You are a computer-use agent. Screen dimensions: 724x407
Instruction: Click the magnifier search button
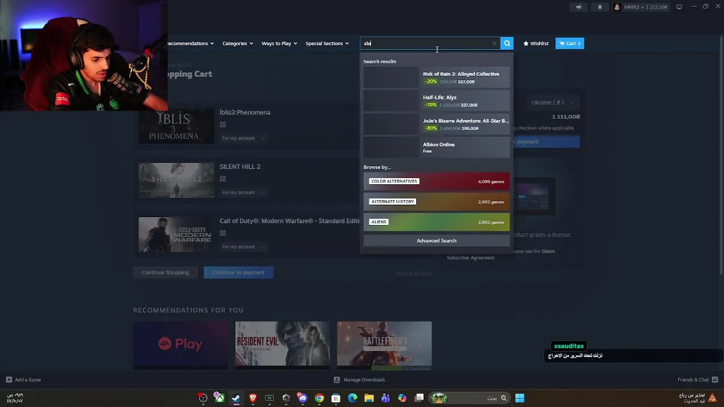[507, 44]
